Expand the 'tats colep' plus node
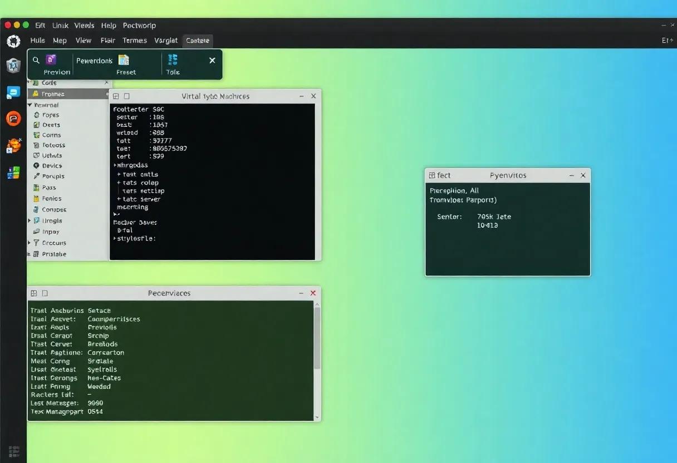 point(119,183)
